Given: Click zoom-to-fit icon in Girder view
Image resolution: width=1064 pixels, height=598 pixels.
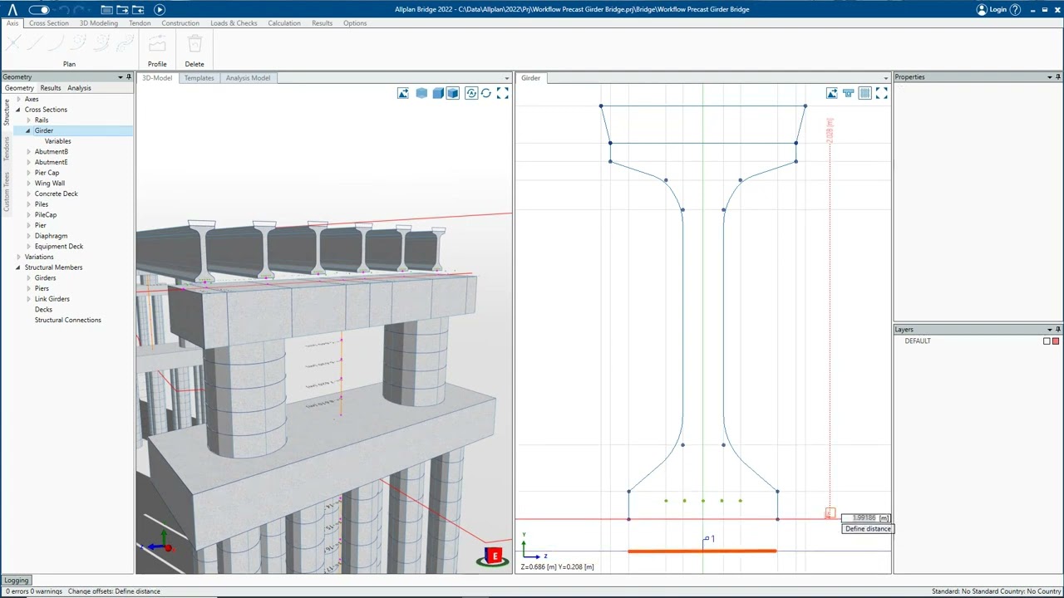Looking at the screenshot, I should (881, 93).
